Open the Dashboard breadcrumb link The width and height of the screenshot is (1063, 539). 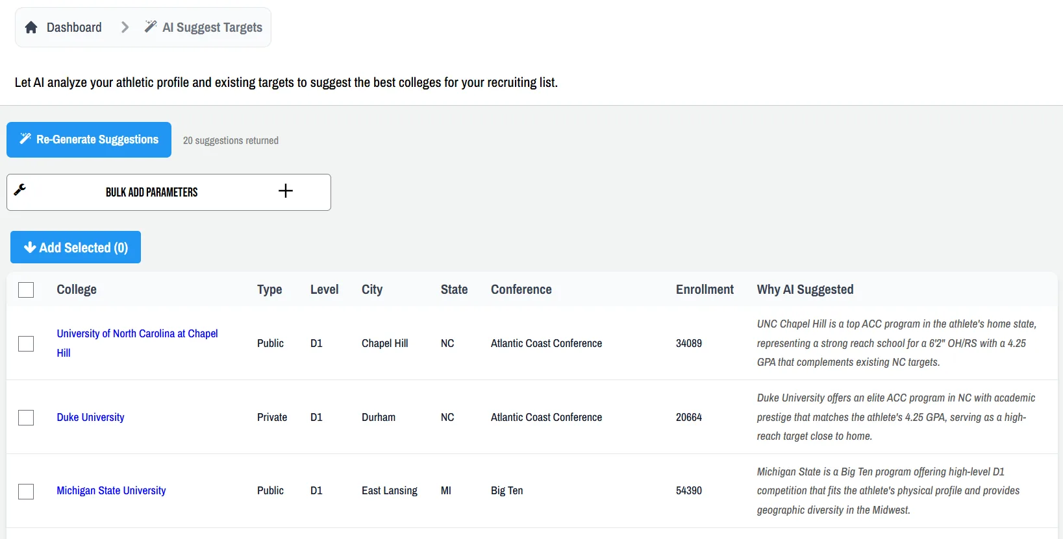[74, 27]
